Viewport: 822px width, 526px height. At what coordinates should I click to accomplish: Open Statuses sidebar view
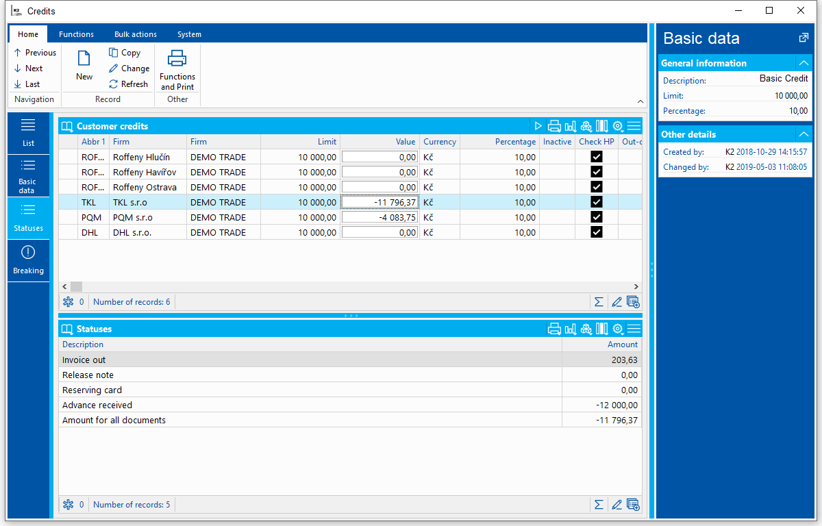28,218
